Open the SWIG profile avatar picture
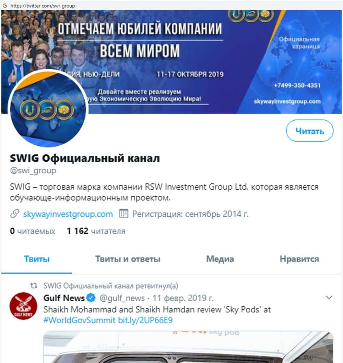 click(48, 108)
